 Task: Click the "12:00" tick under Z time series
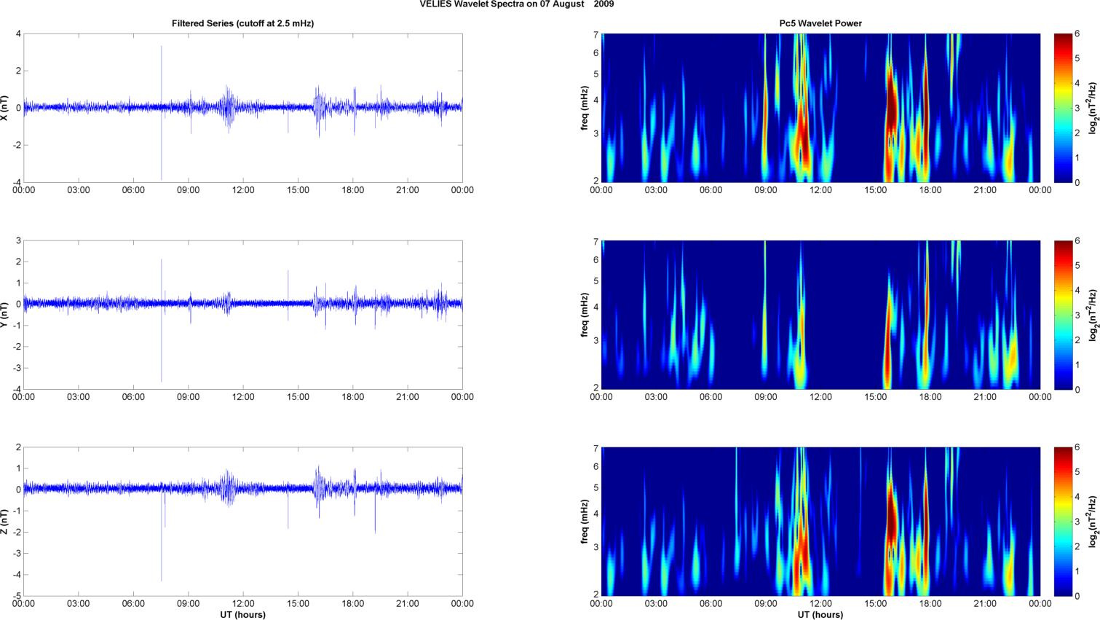(243, 604)
